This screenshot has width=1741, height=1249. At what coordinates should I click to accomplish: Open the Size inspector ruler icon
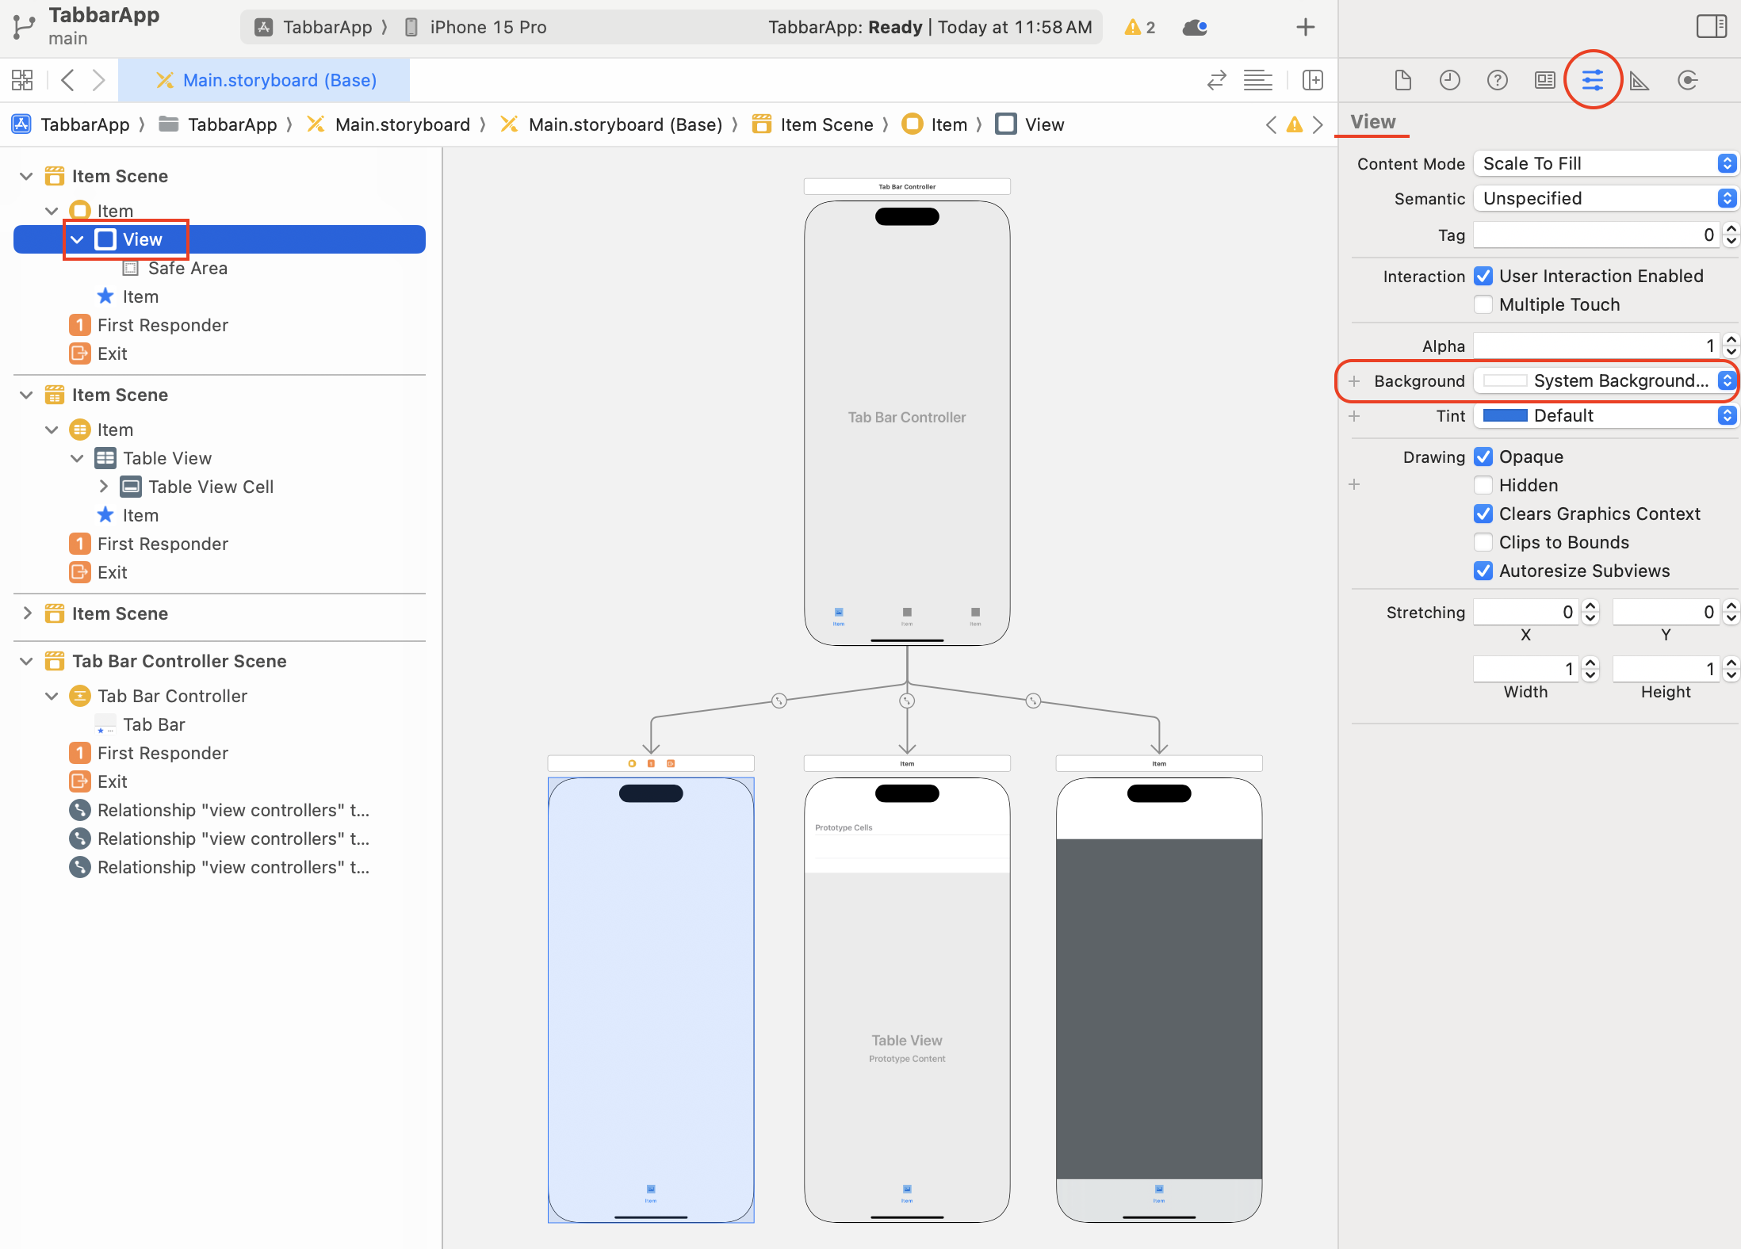click(1640, 80)
